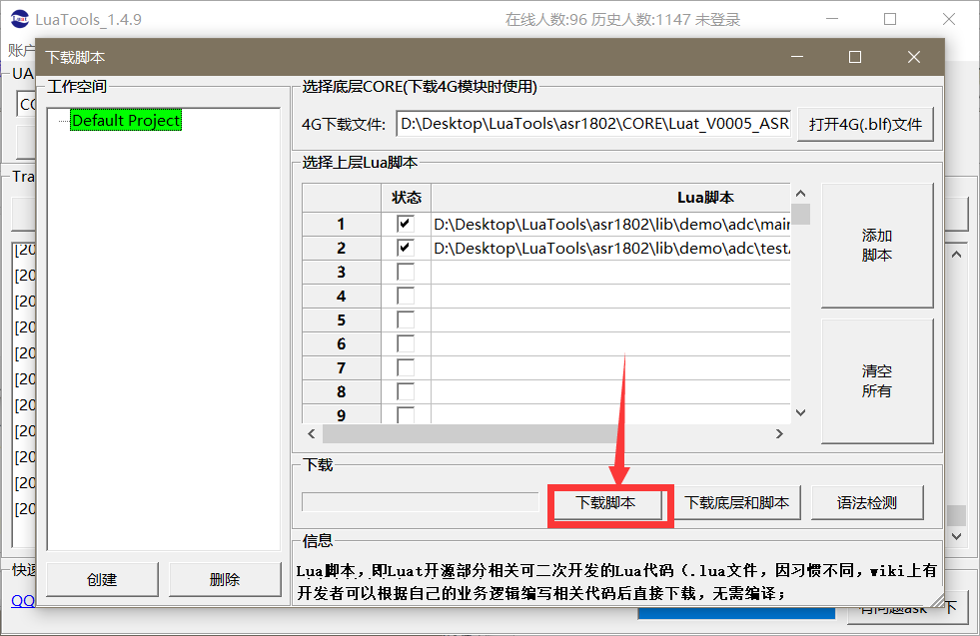Click the 清空所有 button
This screenshot has width=980, height=636.
[x=877, y=381]
